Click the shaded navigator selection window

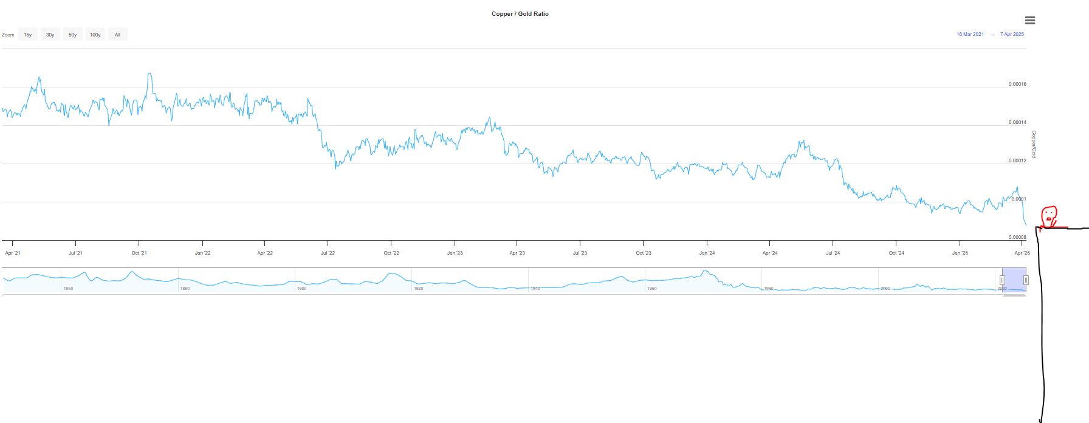[1014, 280]
